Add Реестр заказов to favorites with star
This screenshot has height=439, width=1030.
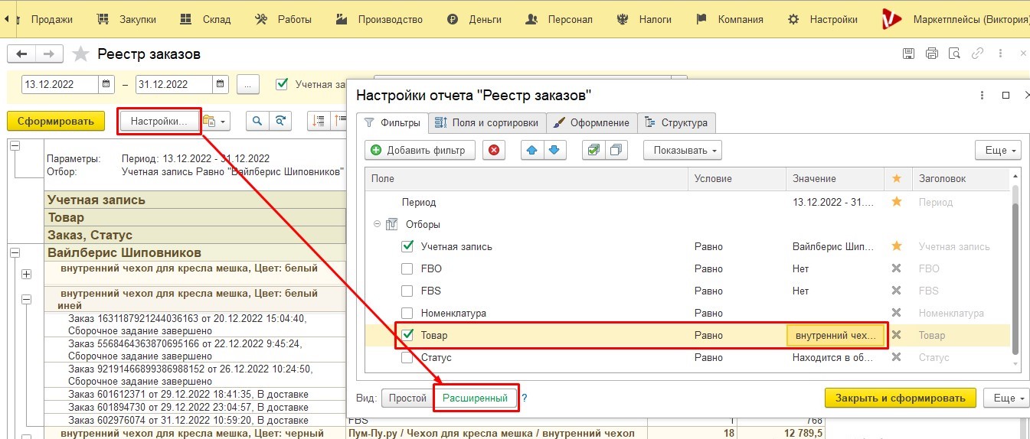coord(80,54)
